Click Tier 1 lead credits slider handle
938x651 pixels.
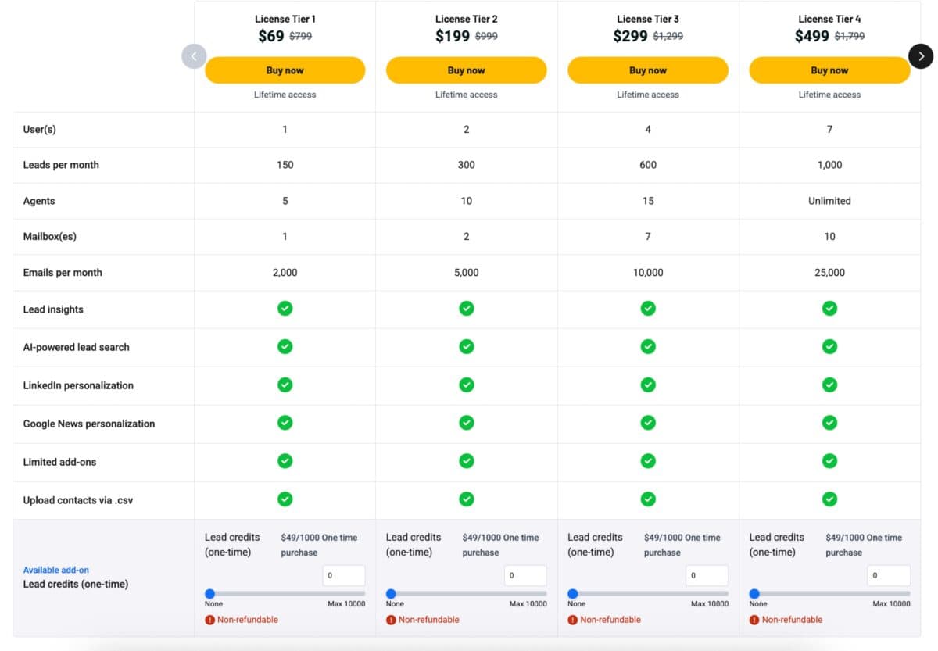209,594
